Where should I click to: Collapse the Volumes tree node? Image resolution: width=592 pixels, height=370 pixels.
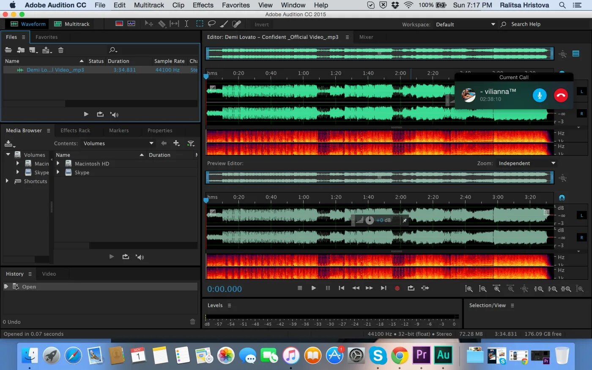[x=8, y=154]
